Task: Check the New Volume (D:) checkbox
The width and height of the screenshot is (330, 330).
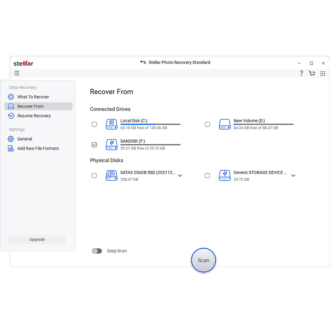Action: click(x=207, y=125)
